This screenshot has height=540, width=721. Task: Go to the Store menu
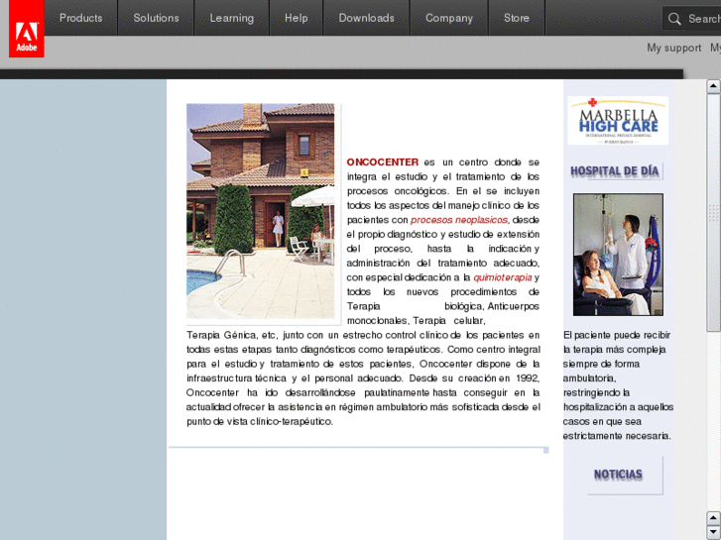click(517, 18)
